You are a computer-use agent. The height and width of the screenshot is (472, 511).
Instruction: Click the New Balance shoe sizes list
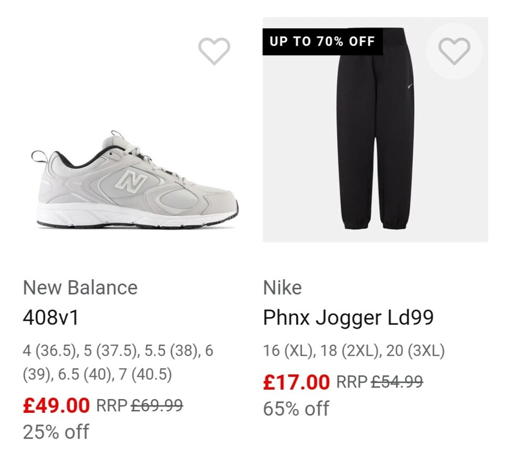click(118, 362)
